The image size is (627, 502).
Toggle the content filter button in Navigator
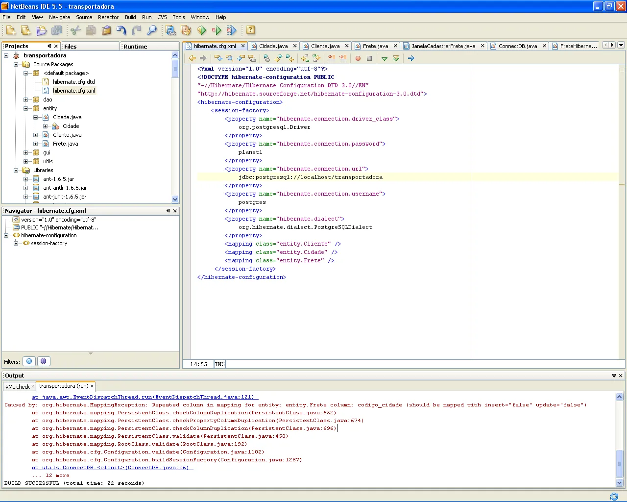44,361
